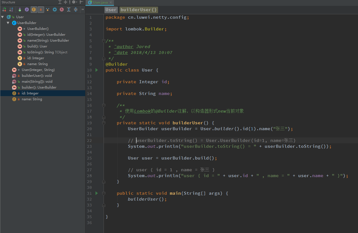
Task: Collapse the User class tree node
Action: click(x=3, y=17)
